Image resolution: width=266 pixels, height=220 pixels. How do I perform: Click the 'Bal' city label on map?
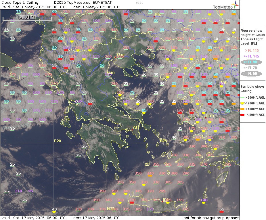click(224, 82)
